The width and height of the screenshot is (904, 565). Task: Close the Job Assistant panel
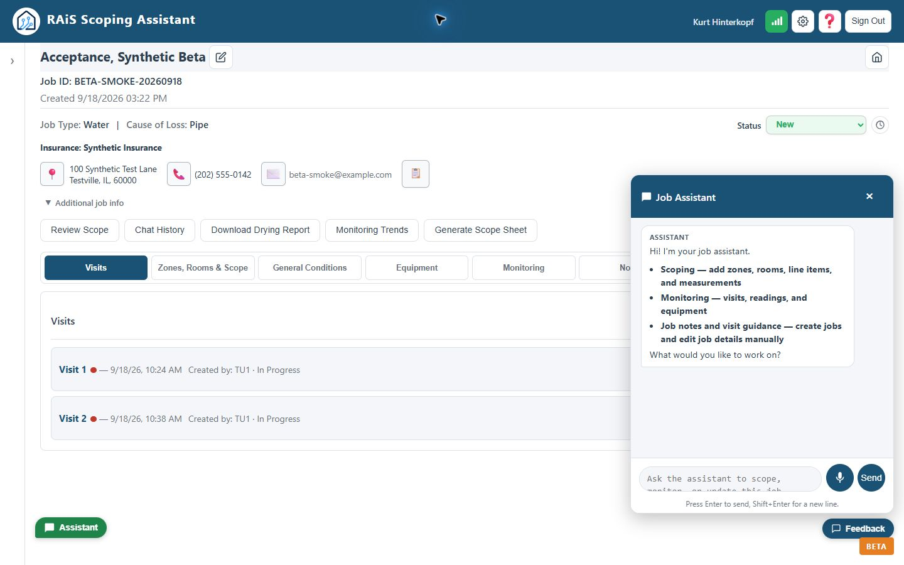click(869, 196)
